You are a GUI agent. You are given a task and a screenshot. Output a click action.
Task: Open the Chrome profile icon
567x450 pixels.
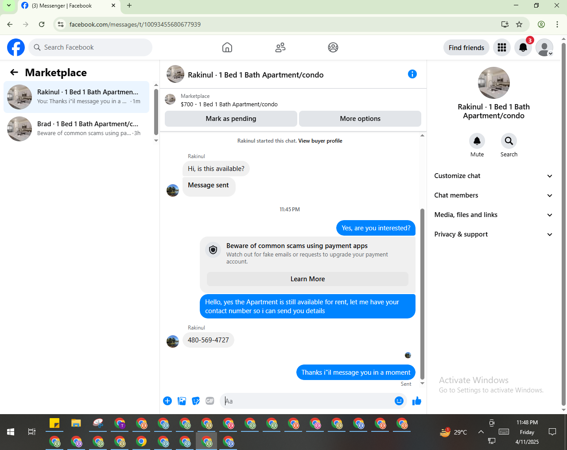tap(541, 24)
